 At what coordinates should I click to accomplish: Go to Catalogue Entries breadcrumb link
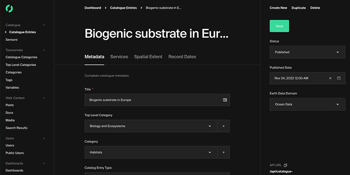pos(123,8)
